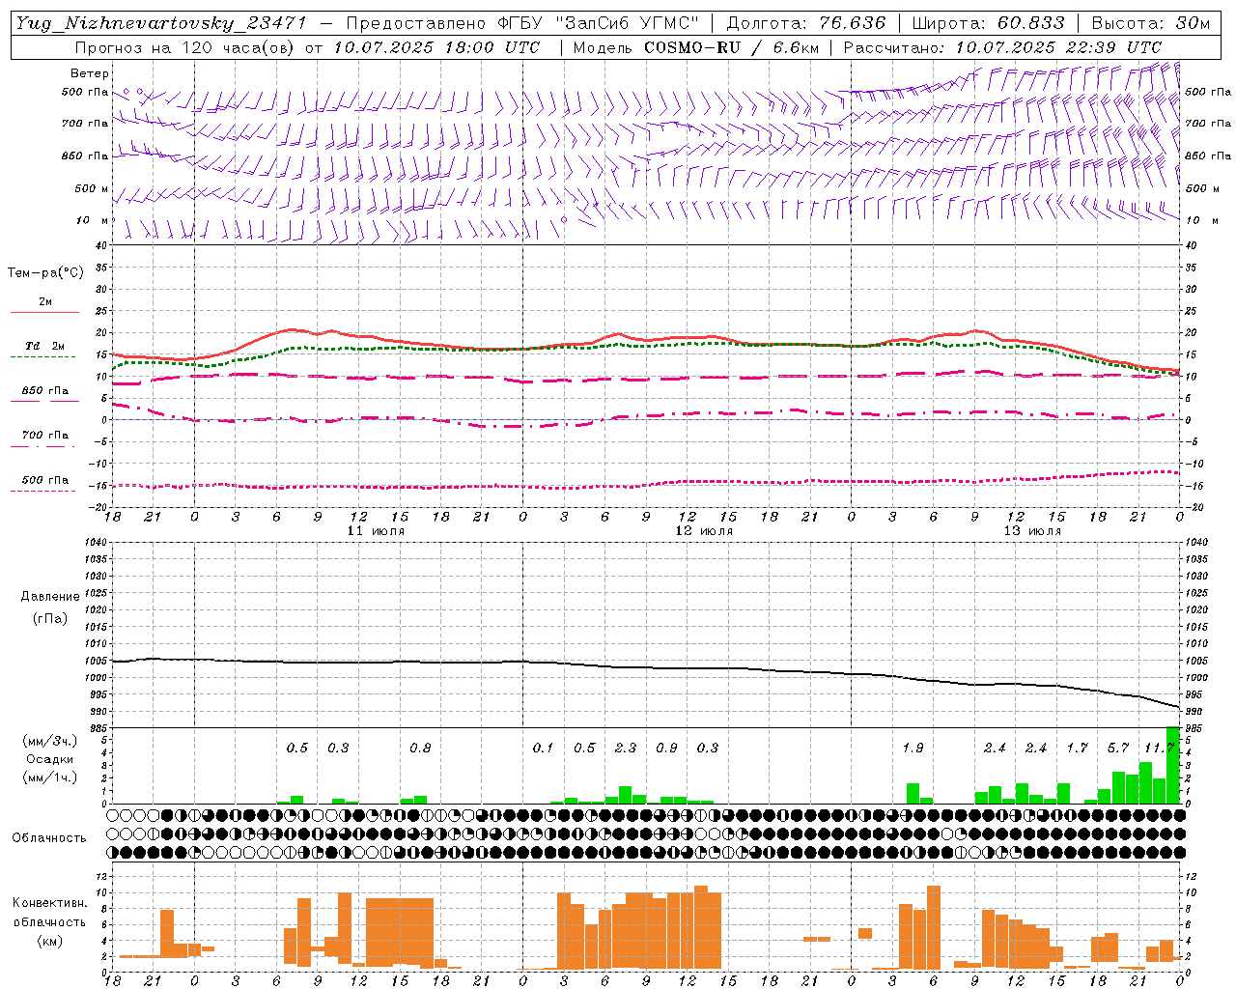Select the forecast start 10.07.2025 18:00 UTC
1236x989 pixels.
[436, 47]
